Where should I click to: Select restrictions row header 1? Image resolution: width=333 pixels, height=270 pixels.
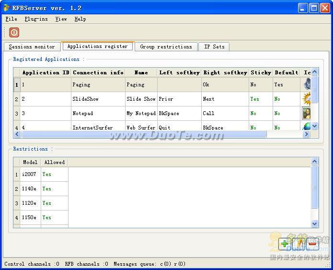tap(17, 175)
